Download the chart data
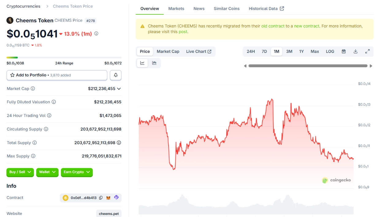This screenshot has width=377, height=217. tap(356, 51)
